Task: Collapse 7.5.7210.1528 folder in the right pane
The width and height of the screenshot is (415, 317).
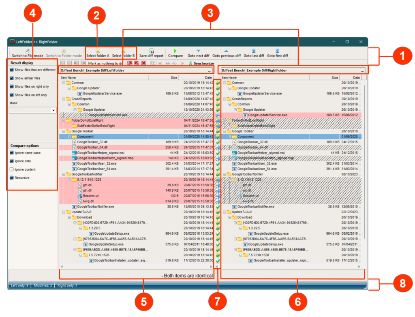Action: 241,255
